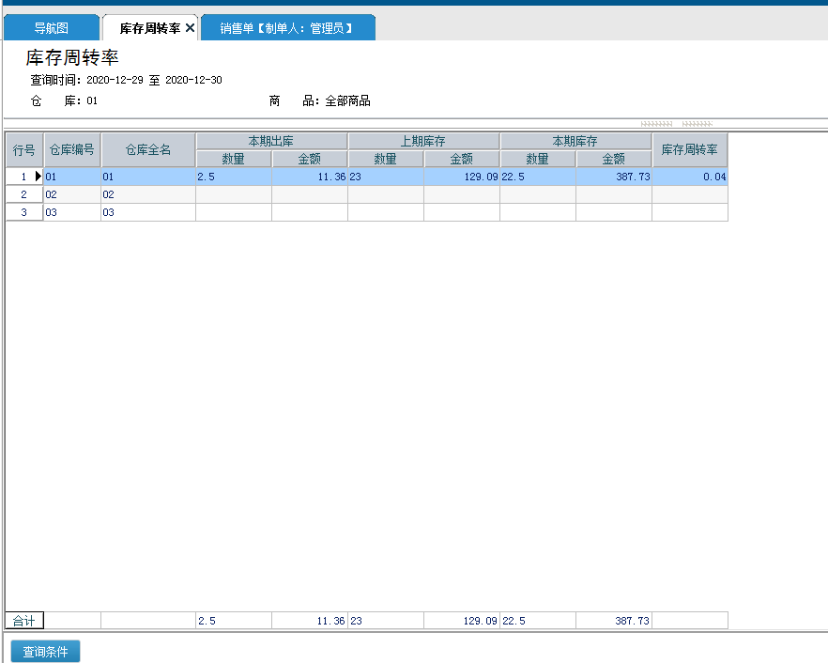Viewport: 828px width, 663px height.
Task: Click 金额 header under 本期库存
Action: [x=614, y=159]
